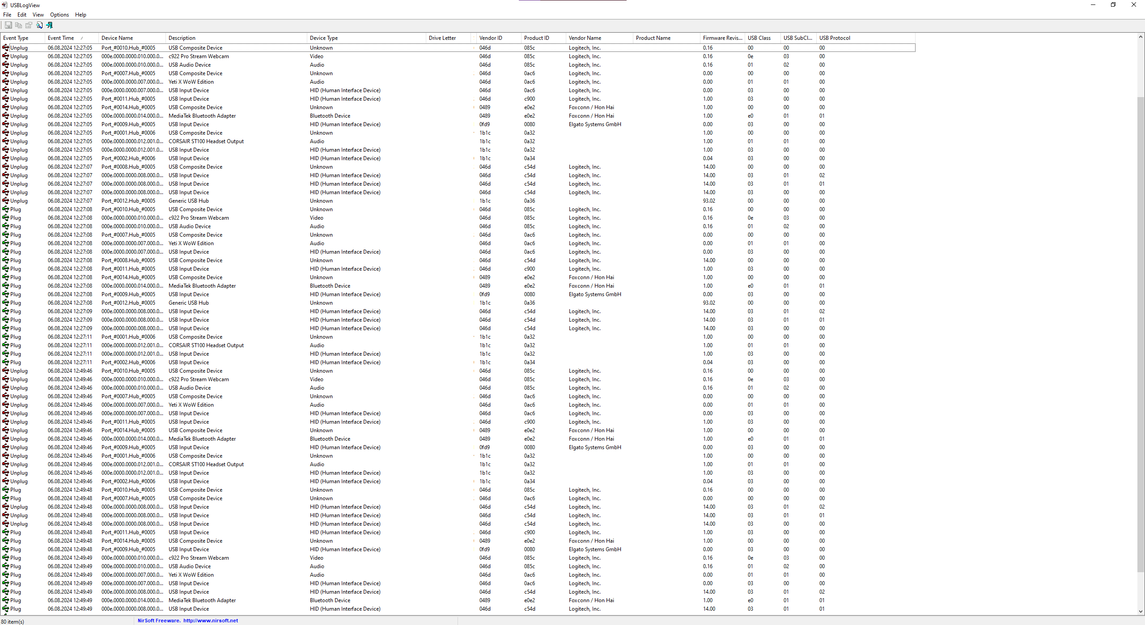Viewport: 1145px width, 625px height.
Task: Click plug icon of the last list row
Action: pos(6,608)
